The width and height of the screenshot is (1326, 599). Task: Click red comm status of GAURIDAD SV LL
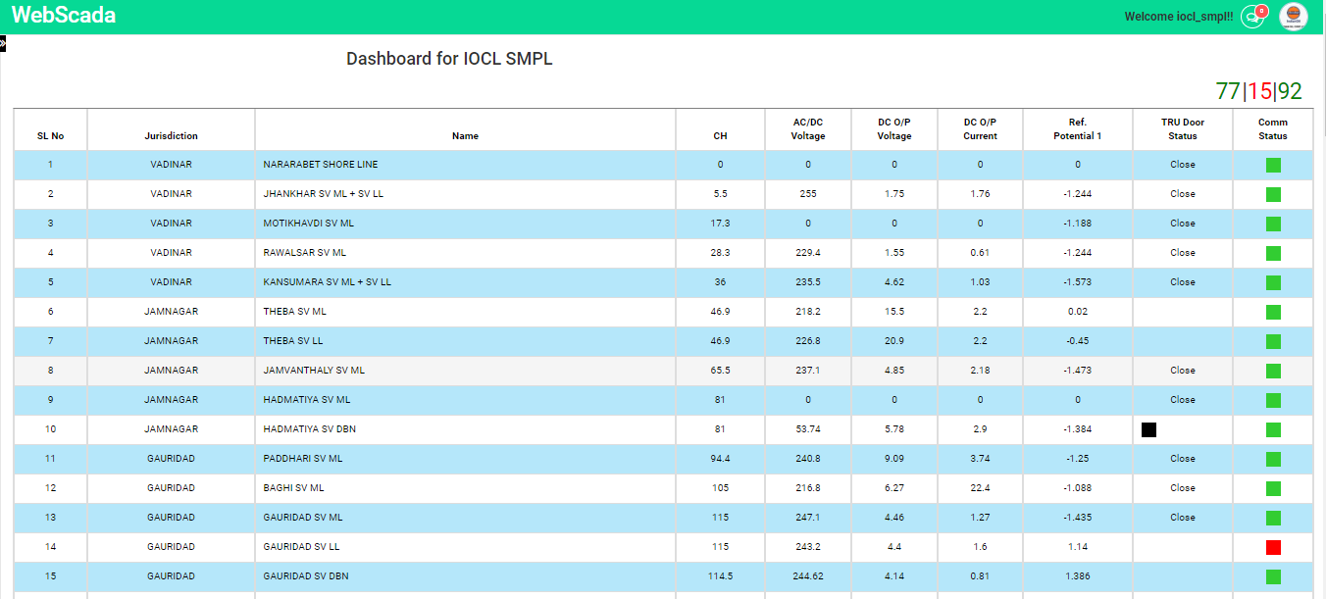click(1273, 547)
